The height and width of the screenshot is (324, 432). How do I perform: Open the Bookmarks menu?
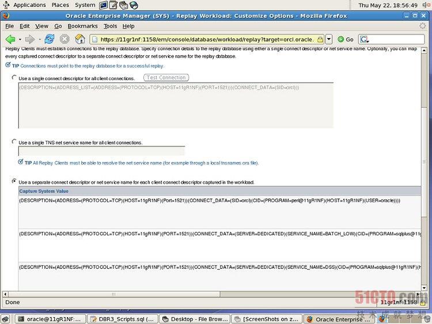tap(82, 26)
